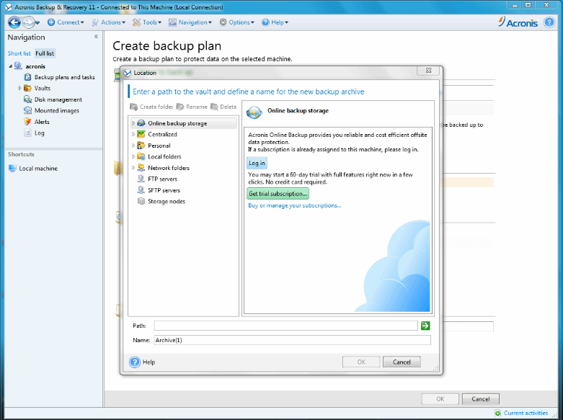The image size is (563, 420).
Task: Expand the Vaults tree node arrow
Action: tap(20, 88)
